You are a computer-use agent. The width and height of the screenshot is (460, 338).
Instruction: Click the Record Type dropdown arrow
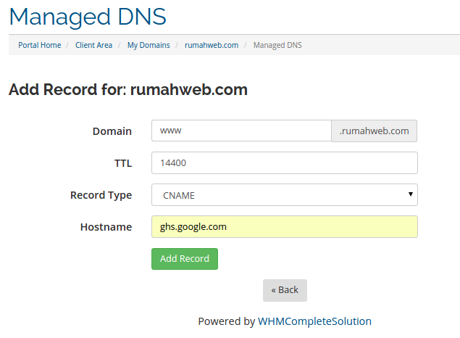click(x=410, y=194)
